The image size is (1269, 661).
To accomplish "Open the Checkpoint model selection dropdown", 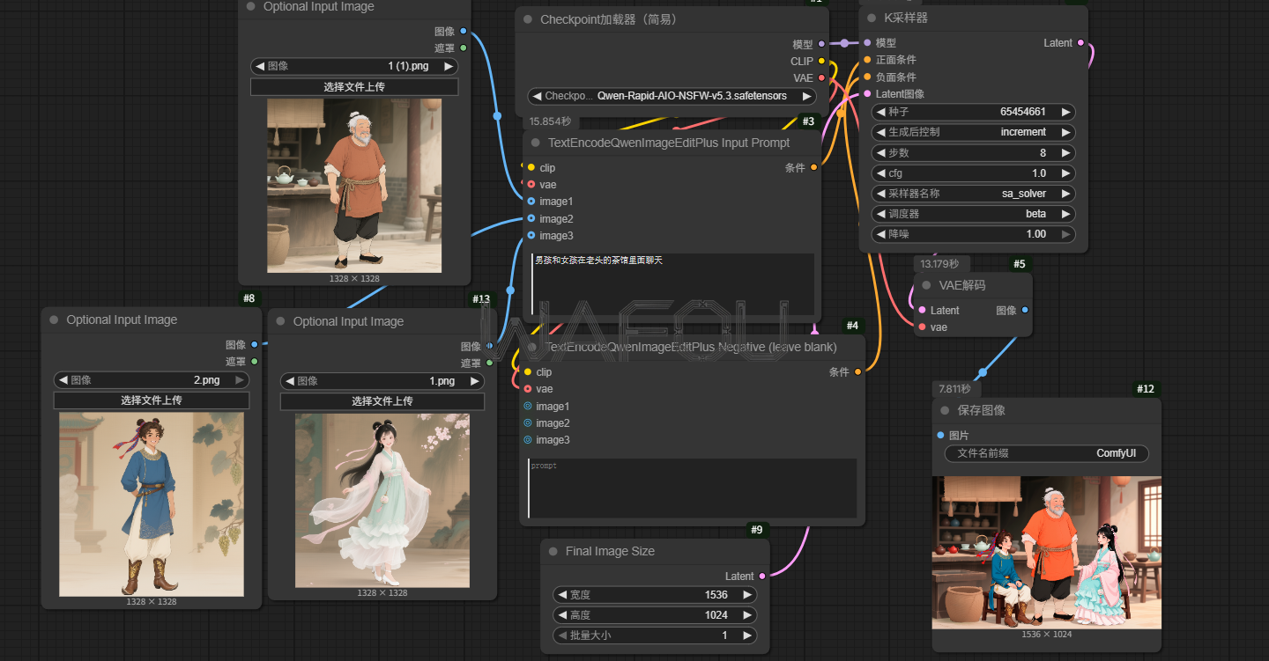I will [x=672, y=96].
